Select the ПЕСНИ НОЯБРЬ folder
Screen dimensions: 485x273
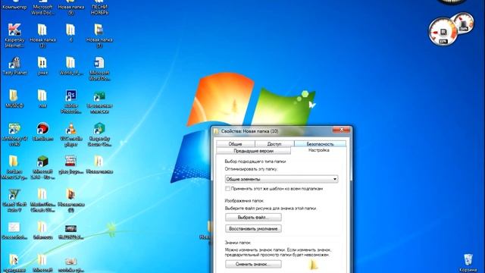click(99, 8)
